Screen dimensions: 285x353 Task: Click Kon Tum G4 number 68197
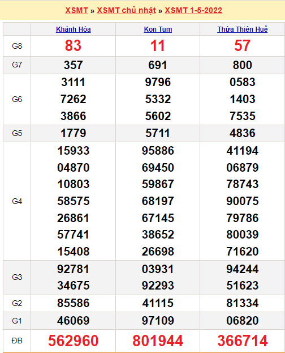(x=158, y=201)
